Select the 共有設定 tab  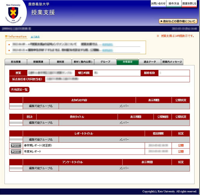pos(127,62)
